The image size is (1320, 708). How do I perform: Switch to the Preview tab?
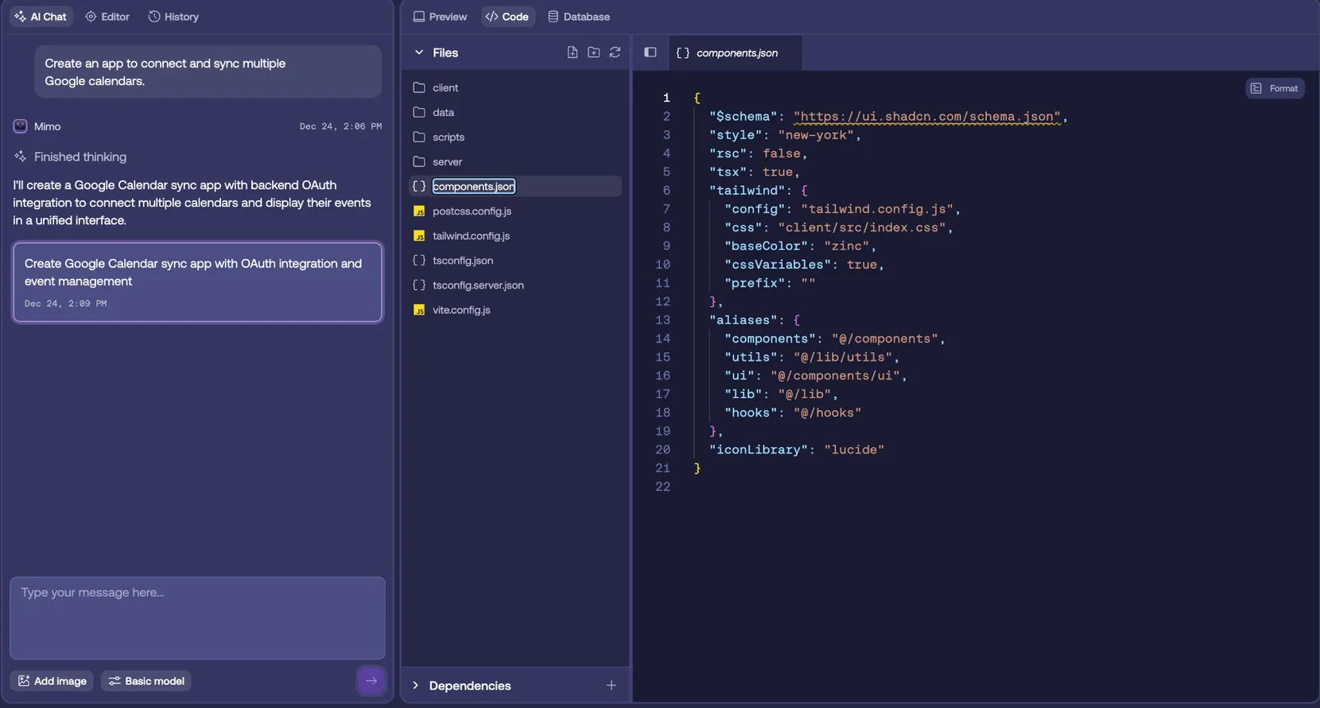[x=440, y=17]
